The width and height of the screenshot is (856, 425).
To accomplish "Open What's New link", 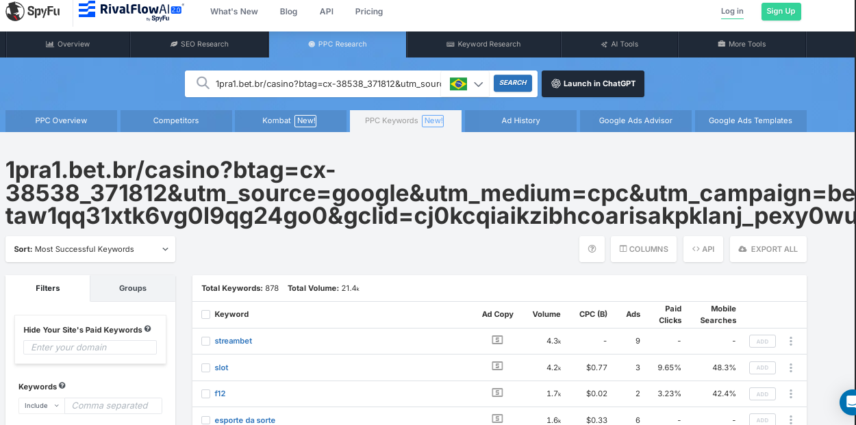I will (234, 12).
